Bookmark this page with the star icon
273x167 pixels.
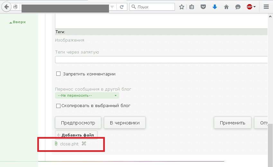click(182, 7)
